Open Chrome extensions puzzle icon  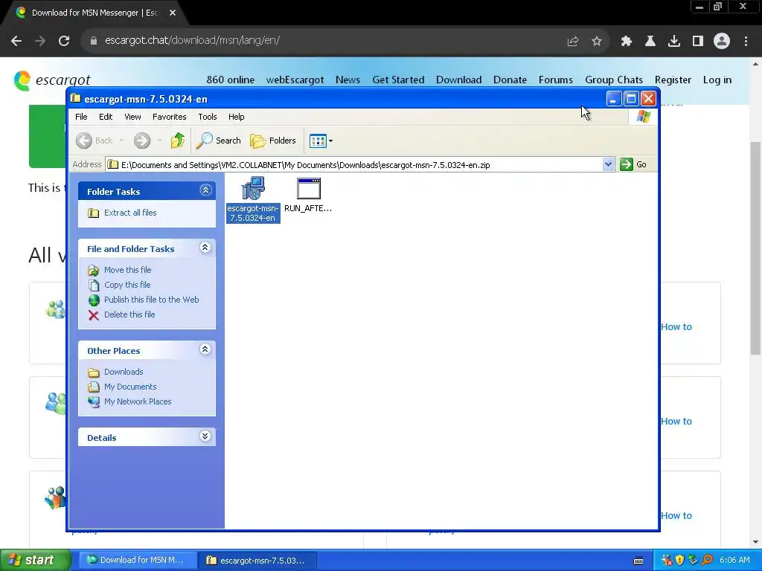[627, 42]
